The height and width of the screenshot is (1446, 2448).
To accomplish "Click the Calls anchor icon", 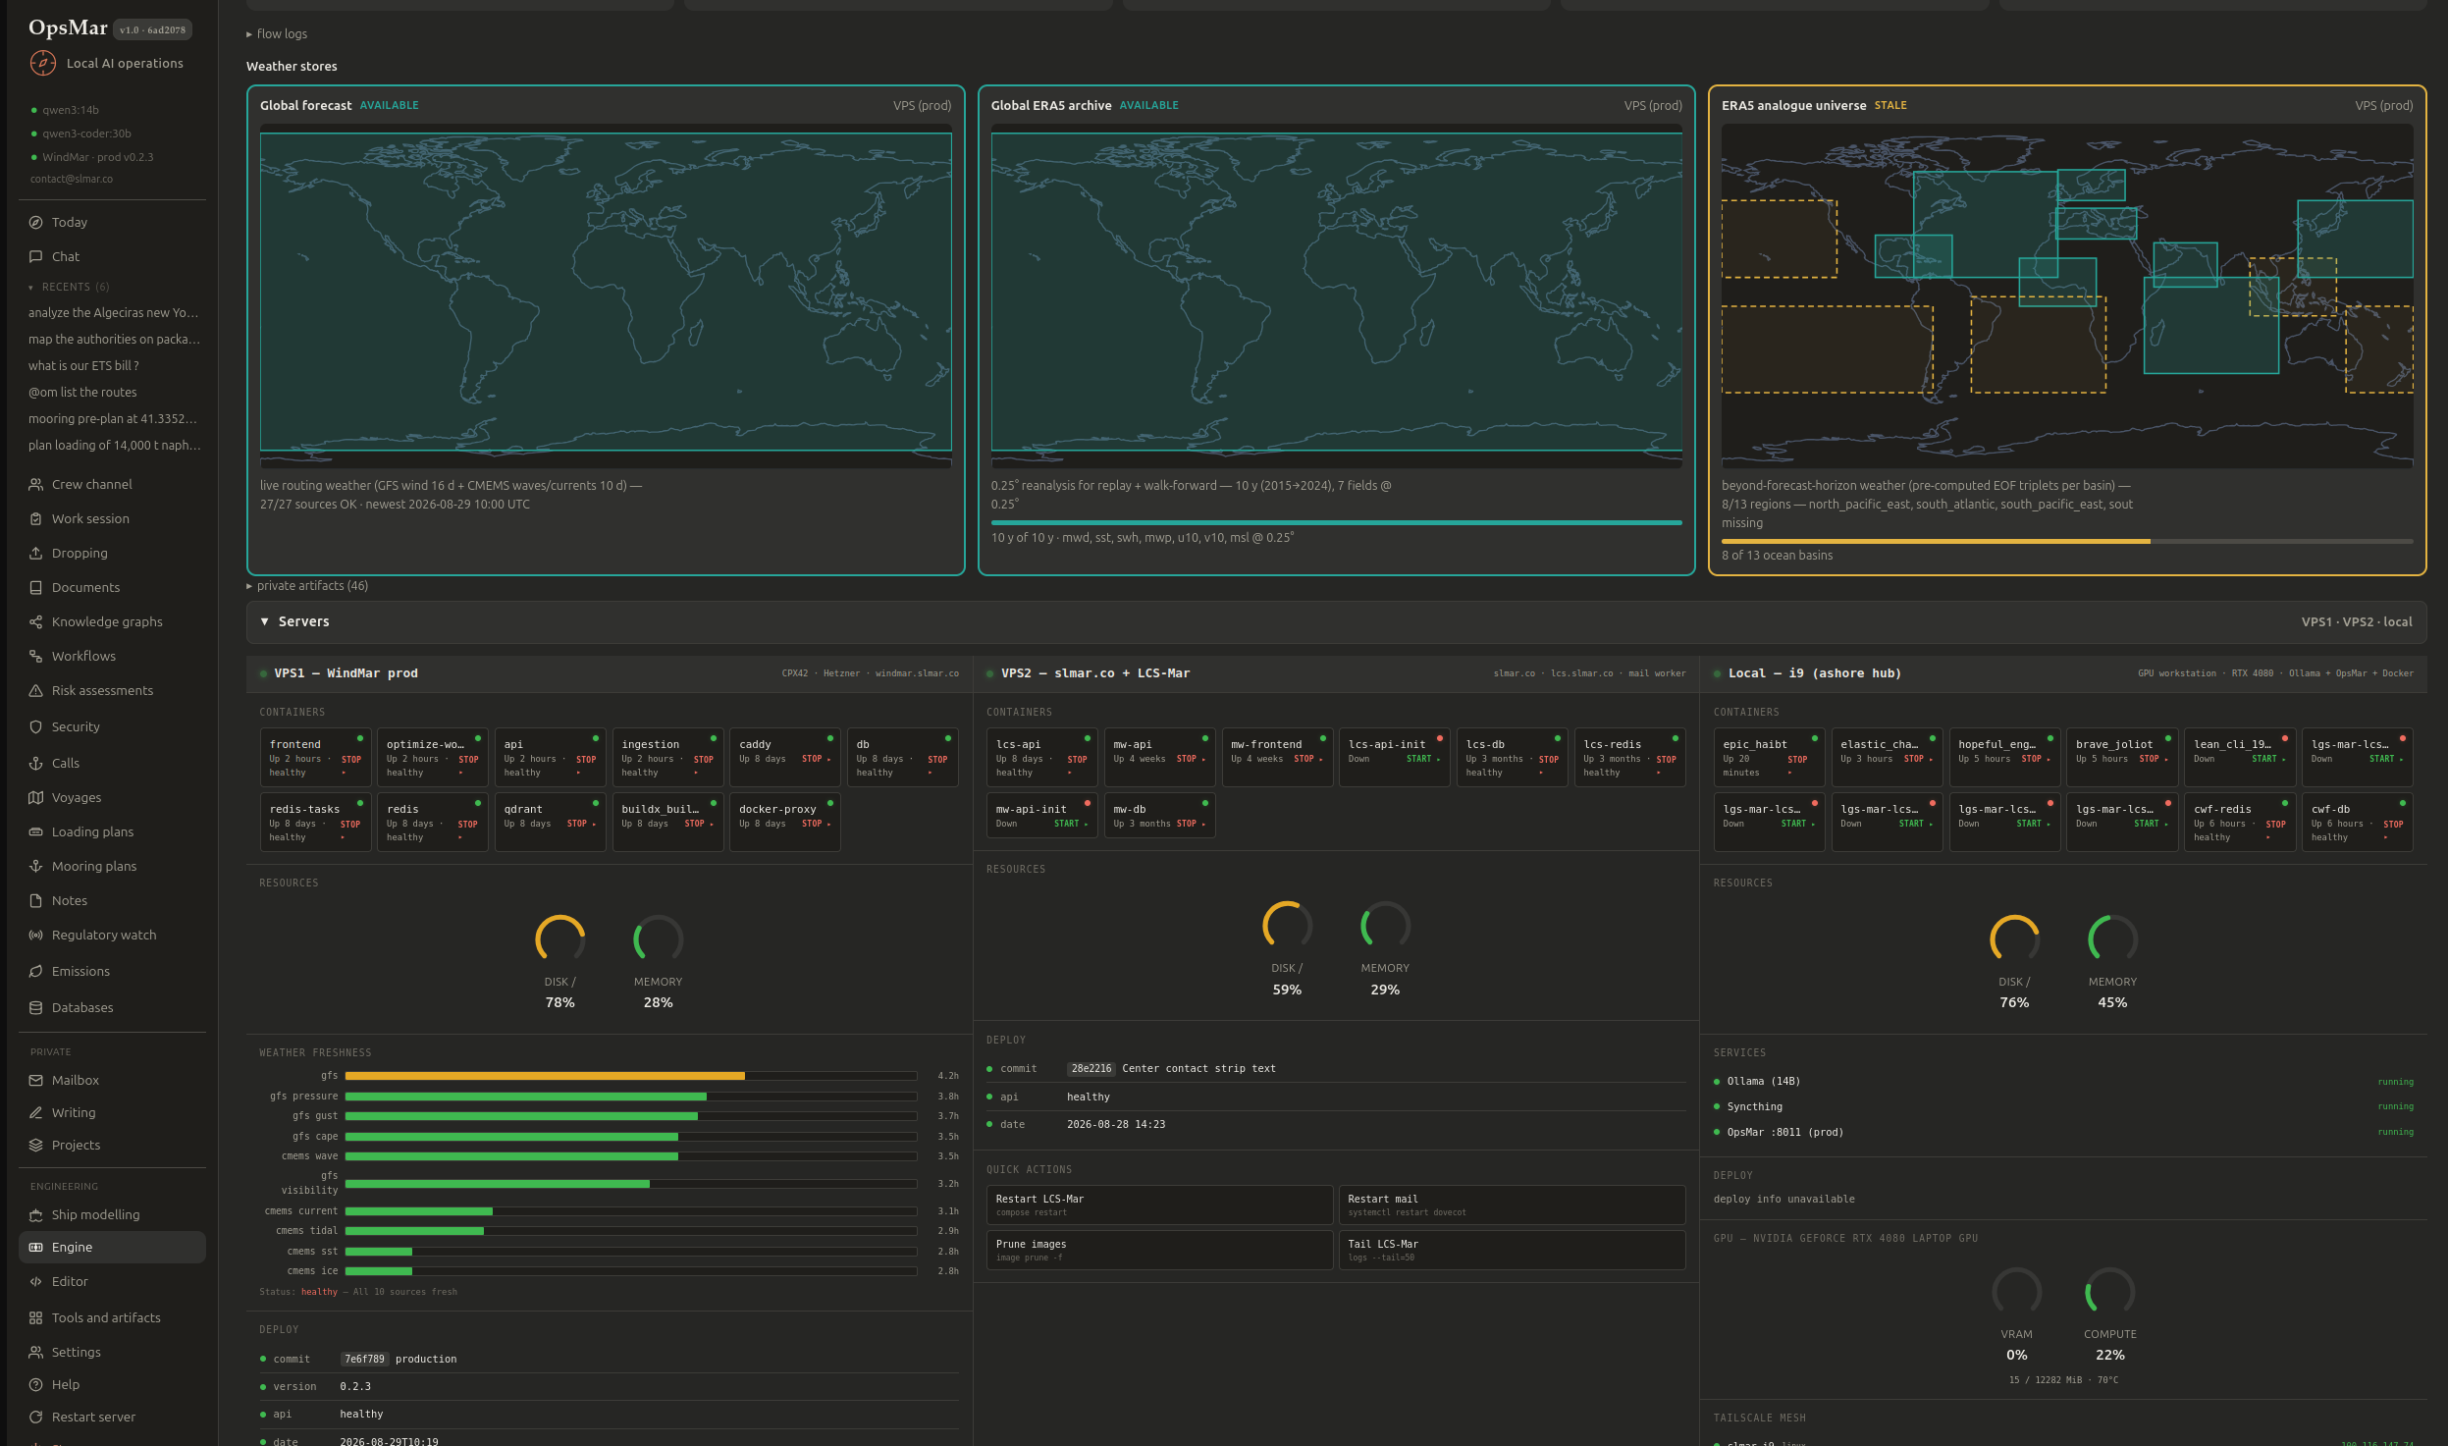I will point(35,764).
